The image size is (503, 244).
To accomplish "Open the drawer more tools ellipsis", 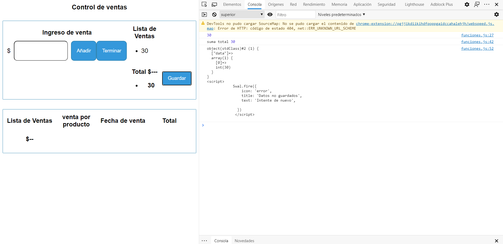I will pyautogui.click(x=204, y=241).
